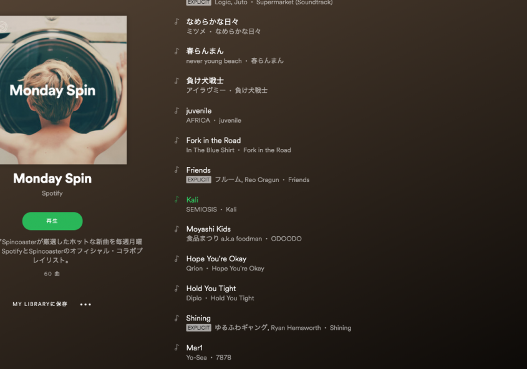Open the three-dot more options menu
This screenshot has height=369, width=527.
click(x=85, y=304)
